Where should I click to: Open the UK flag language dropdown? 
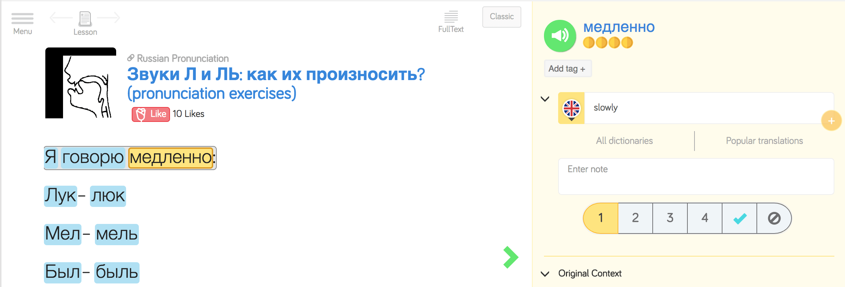571,108
